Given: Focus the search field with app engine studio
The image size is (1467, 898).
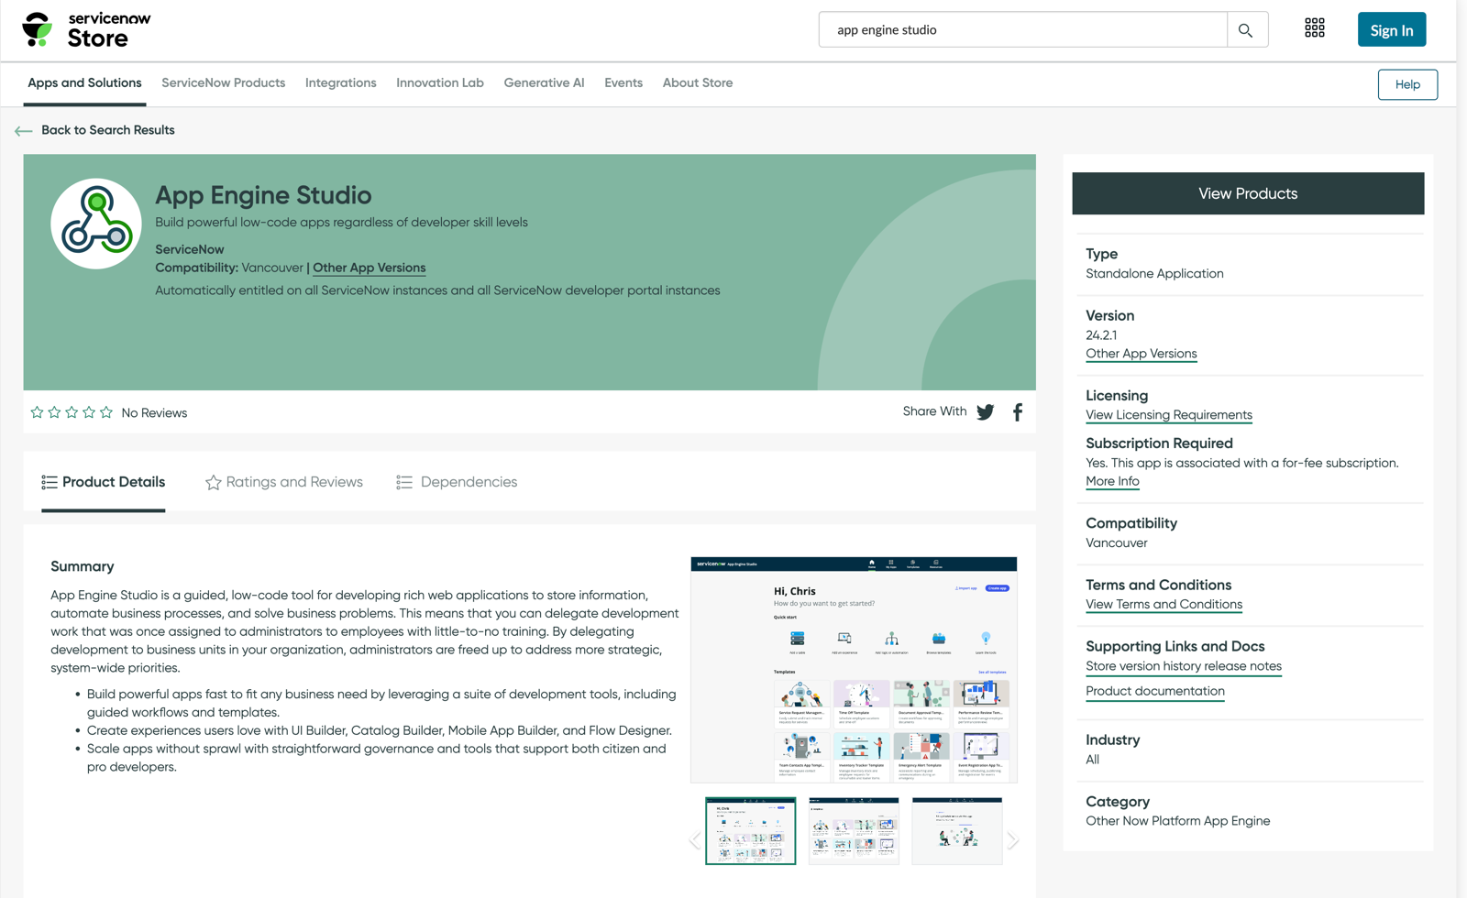Looking at the screenshot, I should pos(1022,30).
